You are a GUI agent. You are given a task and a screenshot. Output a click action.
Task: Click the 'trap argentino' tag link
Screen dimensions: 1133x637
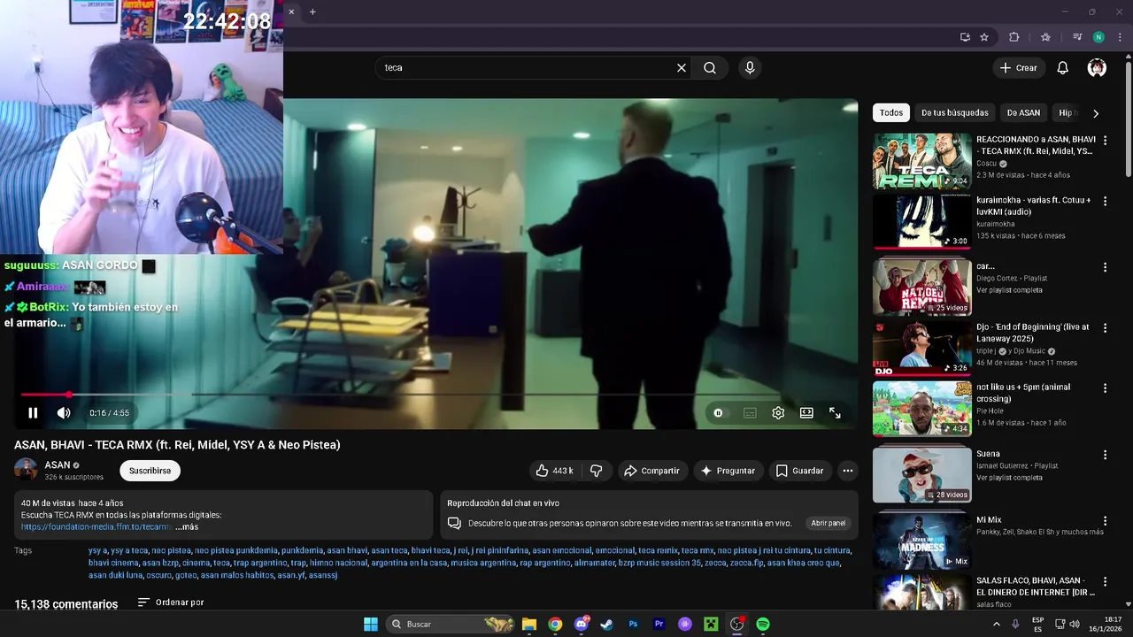(259, 563)
